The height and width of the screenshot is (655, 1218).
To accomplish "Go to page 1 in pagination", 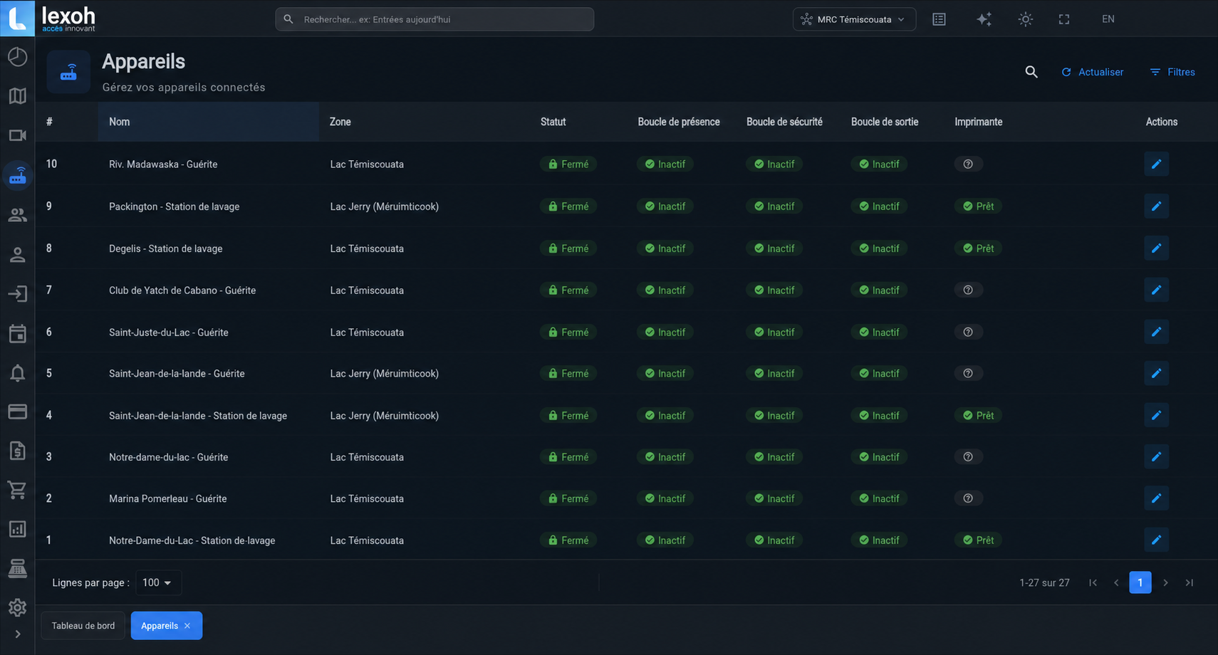I will click(x=1140, y=582).
